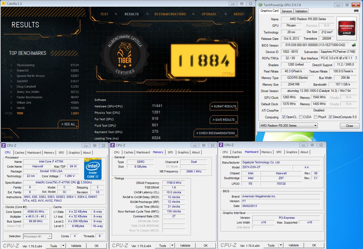Click the SUBMIT RESULTS button

[x=224, y=106]
